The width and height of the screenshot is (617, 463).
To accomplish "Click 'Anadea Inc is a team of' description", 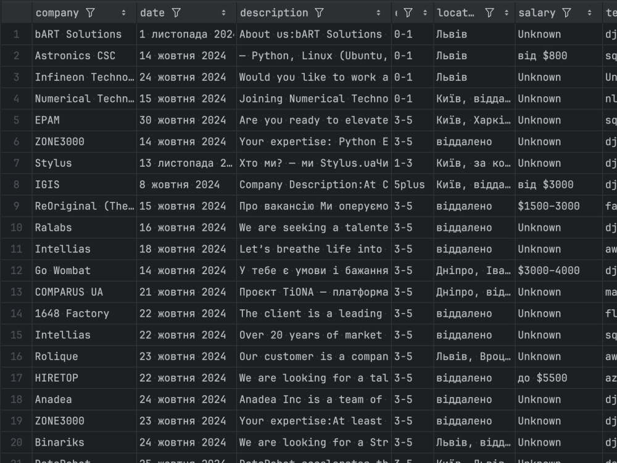I will tap(314, 399).
